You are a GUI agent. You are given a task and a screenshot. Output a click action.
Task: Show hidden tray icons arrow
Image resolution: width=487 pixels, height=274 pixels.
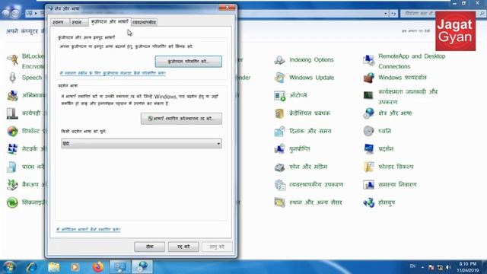[x=422, y=267]
